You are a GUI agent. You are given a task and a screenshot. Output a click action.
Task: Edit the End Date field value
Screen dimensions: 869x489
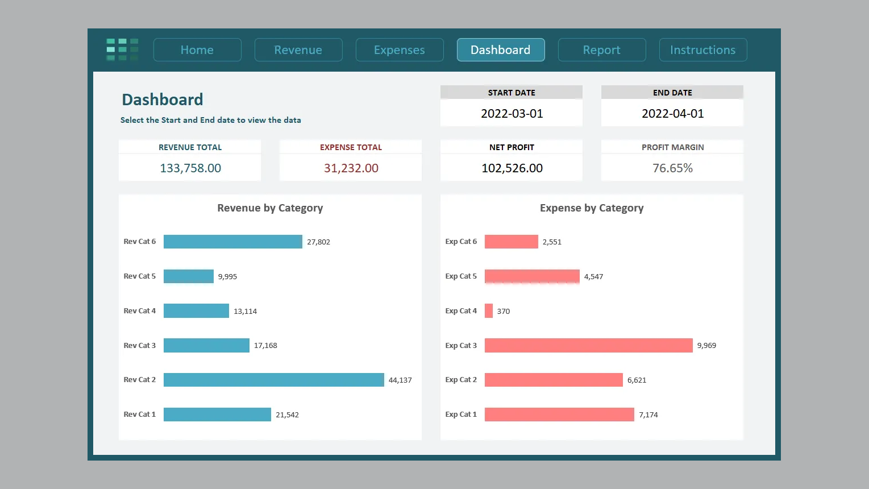pos(672,114)
